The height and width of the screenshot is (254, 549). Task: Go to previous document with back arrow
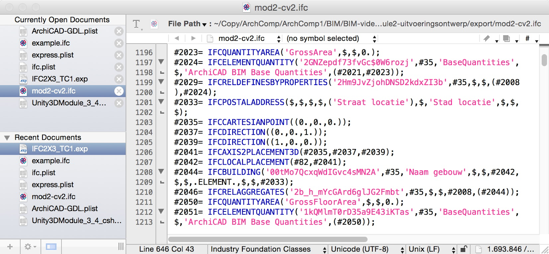(x=177, y=38)
